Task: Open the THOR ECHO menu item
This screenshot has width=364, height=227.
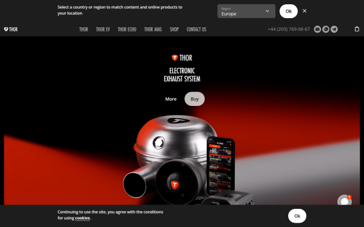Action: pos(127,30)
